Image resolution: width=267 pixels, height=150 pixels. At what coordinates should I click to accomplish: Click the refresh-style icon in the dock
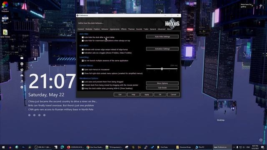tap(22, 70)
